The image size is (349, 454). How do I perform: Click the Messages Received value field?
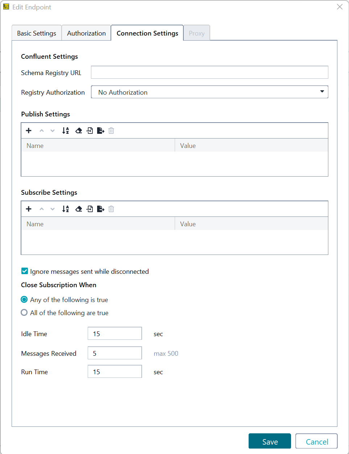point(115,353)
